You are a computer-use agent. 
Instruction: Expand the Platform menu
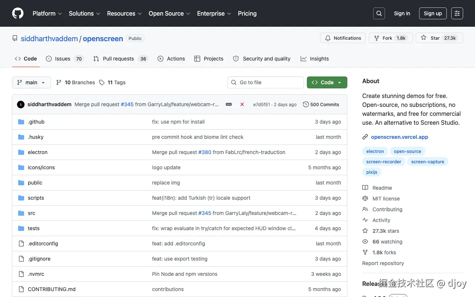tap(47, 13)
